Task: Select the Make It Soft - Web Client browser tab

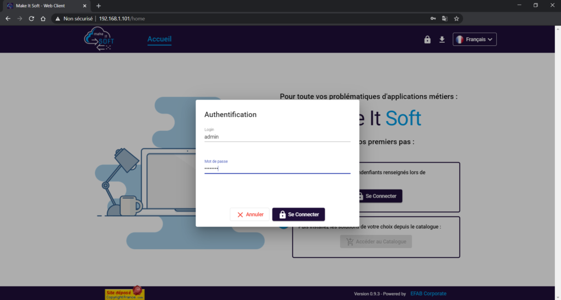Action: click(x=47, y=5)
